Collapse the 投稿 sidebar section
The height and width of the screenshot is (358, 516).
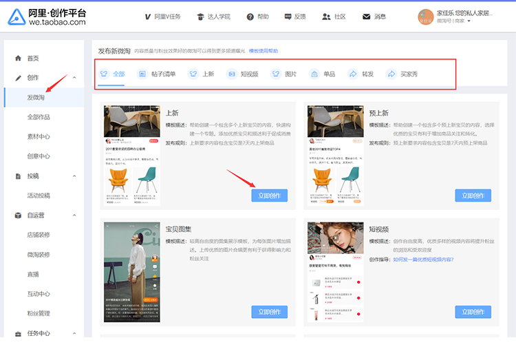click(x=74, y=176)
